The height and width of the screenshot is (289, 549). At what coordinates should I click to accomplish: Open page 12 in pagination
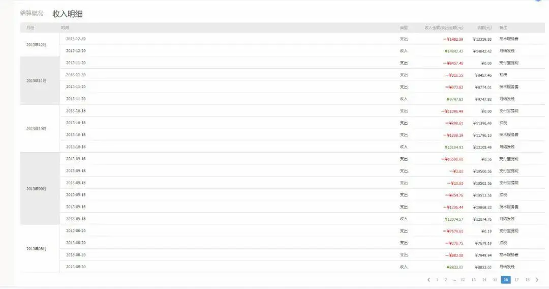pyautogui.click(x=463, y=279)
